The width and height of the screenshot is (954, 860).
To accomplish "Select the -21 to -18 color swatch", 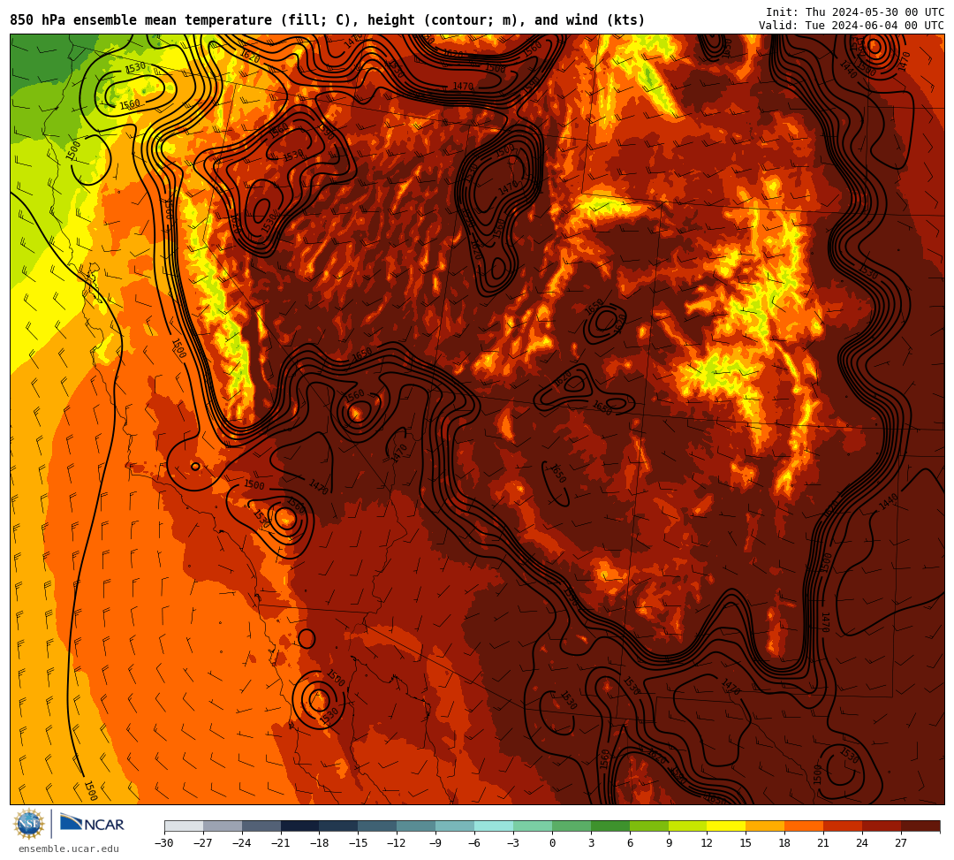I will tap(300, 826).
